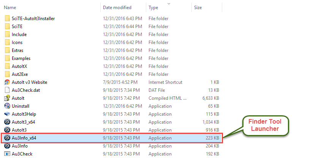Click the 223 KB size cell
The image size is (324, 168).
[x=212, y=138]
